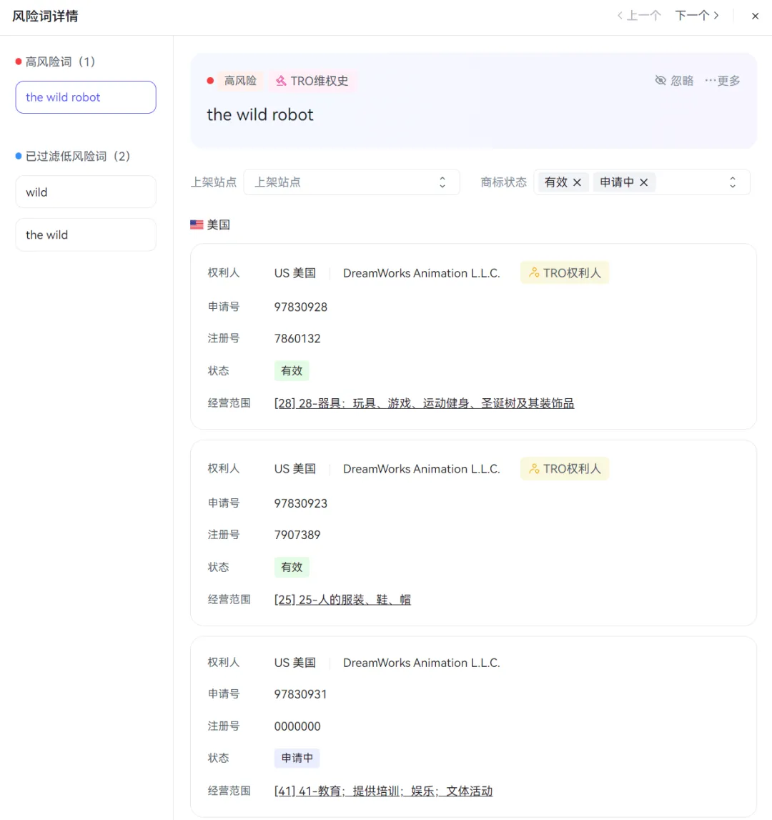This screenshot has height=820, width=772.
Task: Remove the 有效 status filter tag
Action: [x=577, y=182]
